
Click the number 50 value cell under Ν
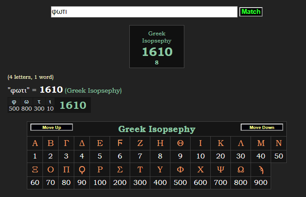point(279,156)
